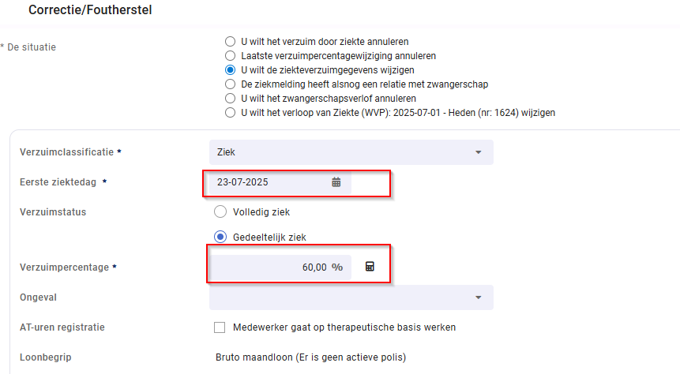
Task: Click the Bruto maandloon Loonbegrip text
Action: tap(311, 357)
